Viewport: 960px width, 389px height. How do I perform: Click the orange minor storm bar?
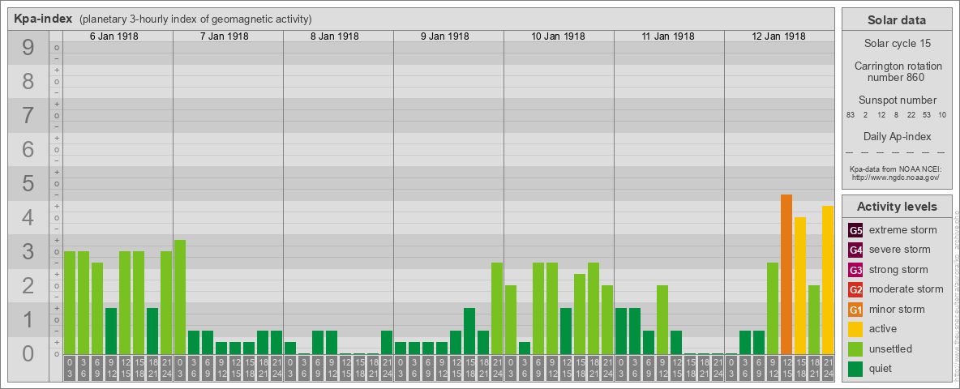[x=786, y=274]
